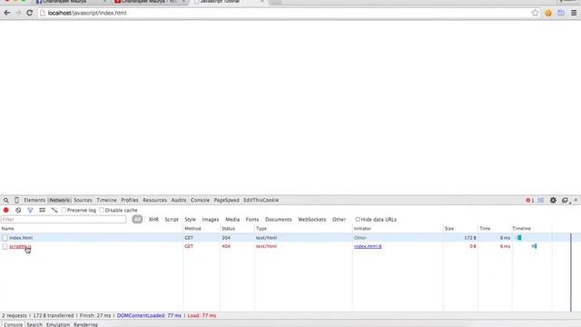Activate the DevTools inspect element magnifier

pyautogui.click(x=6, y=200)
